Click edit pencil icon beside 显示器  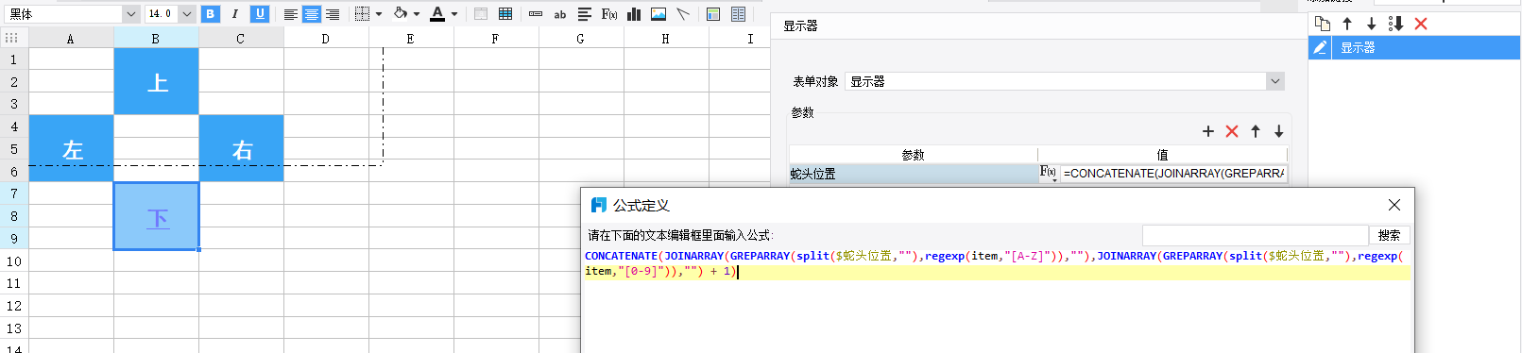coord(1320,47)
